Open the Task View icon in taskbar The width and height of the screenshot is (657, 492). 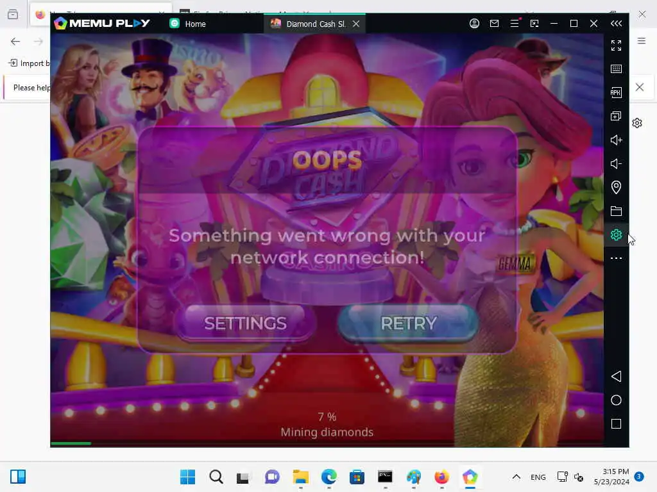coord(243,477)
